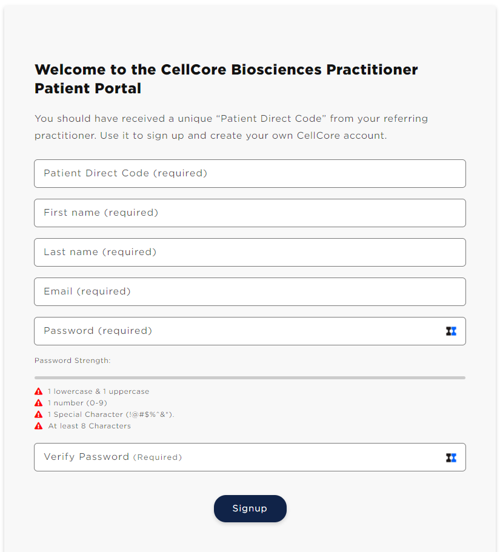Click the Email input box
The image size is (500, 552).
[x=250, y=291]
